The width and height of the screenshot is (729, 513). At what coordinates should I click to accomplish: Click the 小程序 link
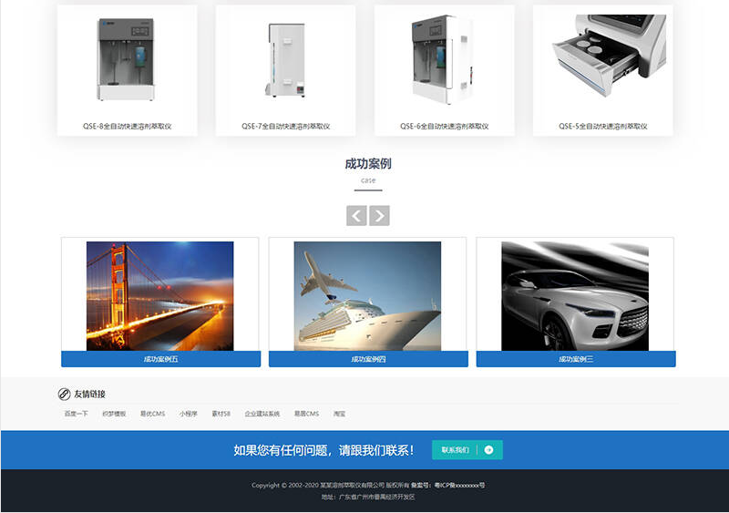point(189,414)
